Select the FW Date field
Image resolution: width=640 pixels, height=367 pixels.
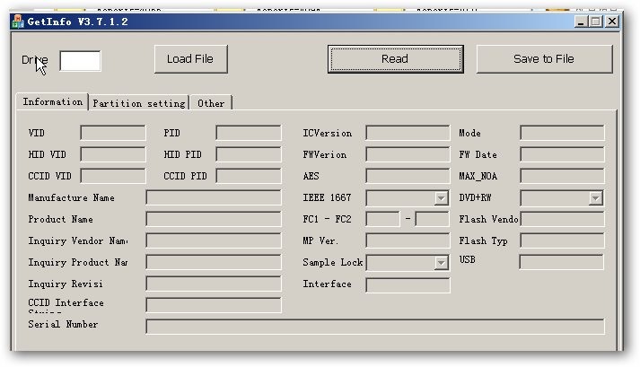[562, 154]
